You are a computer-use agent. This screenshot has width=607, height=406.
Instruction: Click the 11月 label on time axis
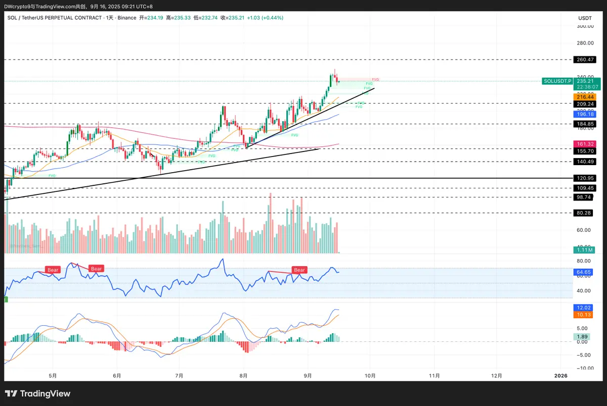tap(434, 376)
